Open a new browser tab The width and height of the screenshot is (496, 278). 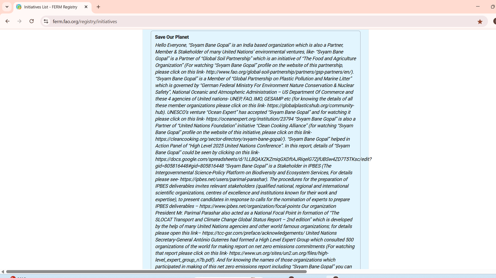click(98, 7)
